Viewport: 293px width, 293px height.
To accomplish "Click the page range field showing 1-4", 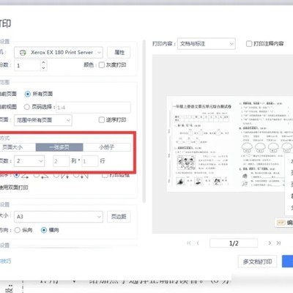I will click(93, 107).
